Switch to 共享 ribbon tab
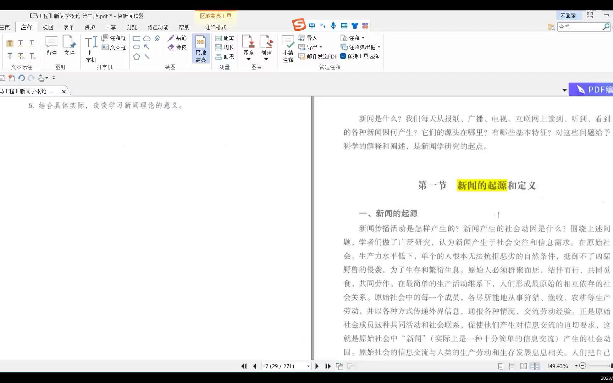This screenshot has width=613, height=383. coord(111,27)
